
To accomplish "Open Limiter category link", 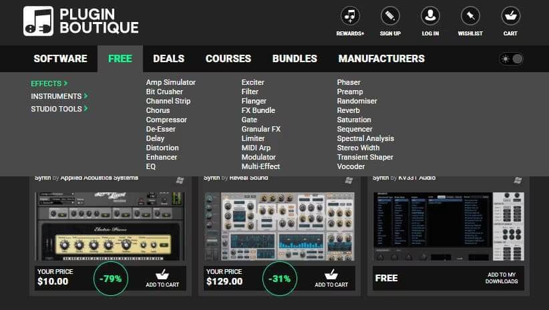I will (253, 138).
